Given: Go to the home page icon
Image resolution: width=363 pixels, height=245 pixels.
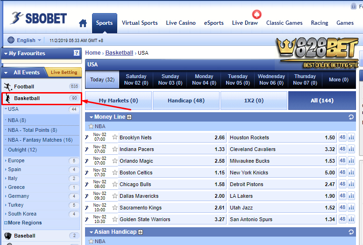Looking at the screenshot, I should tap(83, 23).
